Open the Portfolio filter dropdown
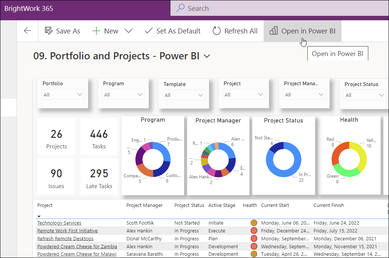The height and width of the screenshot is (258, 389). click(x=63, y=95)
